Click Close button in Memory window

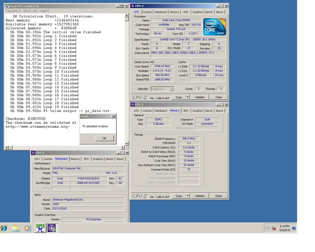tap(218, 196)
